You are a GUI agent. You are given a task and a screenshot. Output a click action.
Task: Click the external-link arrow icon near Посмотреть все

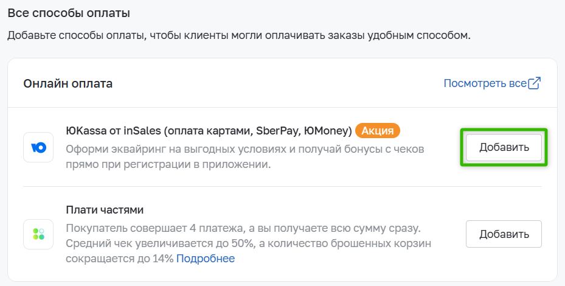[534, 83]
